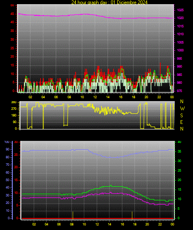Click the red 45 wind speed label

pos(12,14)
